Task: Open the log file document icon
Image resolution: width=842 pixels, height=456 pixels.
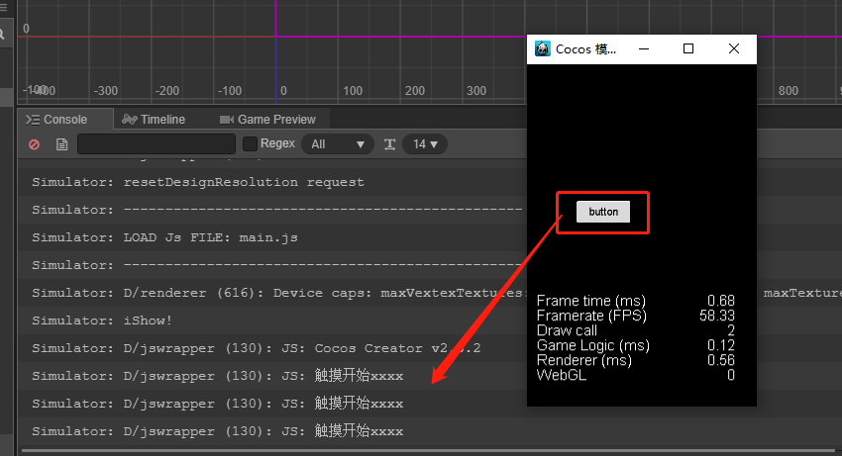Action: 61,144
